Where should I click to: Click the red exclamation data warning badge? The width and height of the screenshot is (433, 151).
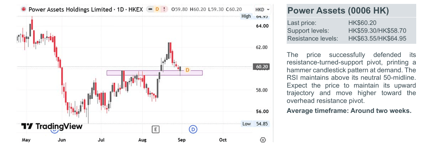[x=164, y=10]
